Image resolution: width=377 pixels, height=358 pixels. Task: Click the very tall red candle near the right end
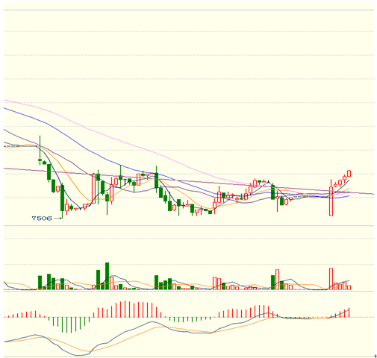pos(331,198)
